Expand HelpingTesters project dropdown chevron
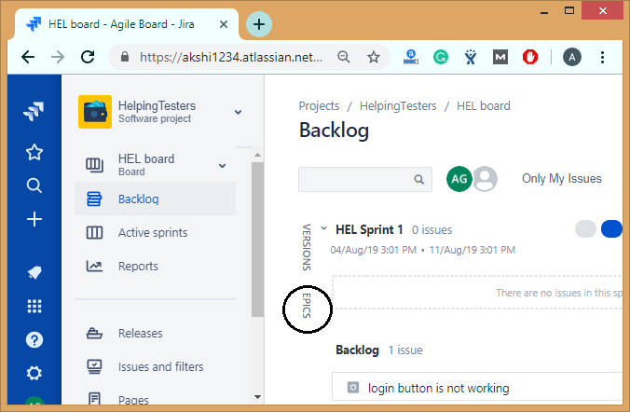 (x=238, y=112)
